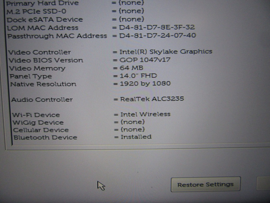
Task: Select the 14.0" FHD panel value
Action: [138, 76]
